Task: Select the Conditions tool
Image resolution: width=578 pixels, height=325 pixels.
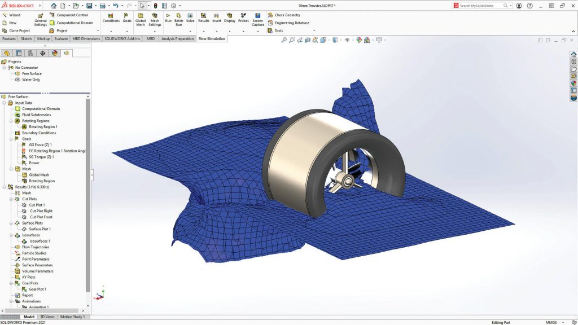Action: 112,17
